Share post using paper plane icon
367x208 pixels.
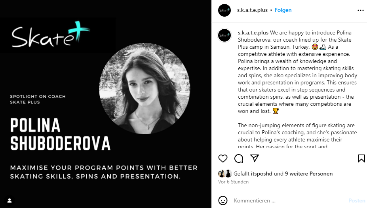click(x=255, y=158)
